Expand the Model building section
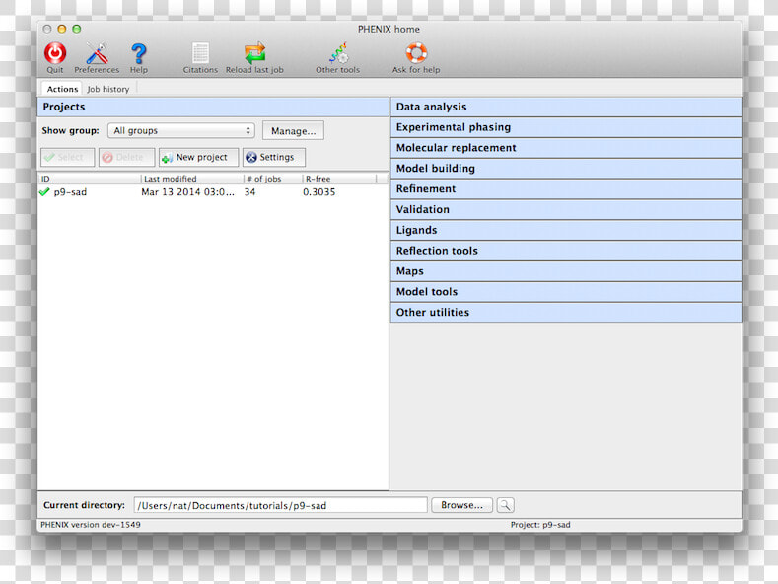Viewport: 778px width, 584px height. point(566,169)
